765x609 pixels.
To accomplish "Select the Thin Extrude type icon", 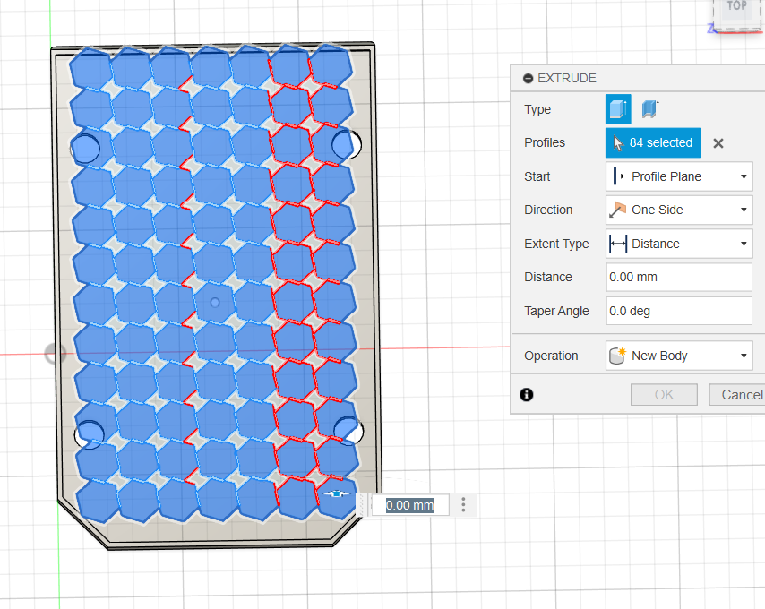I will [650, 109].
